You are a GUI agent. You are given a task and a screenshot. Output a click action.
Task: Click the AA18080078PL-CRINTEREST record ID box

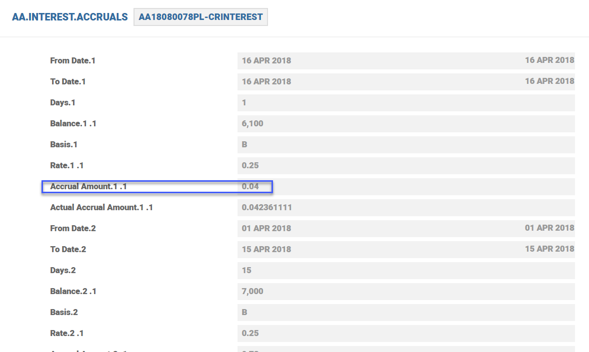coord(200,17)
